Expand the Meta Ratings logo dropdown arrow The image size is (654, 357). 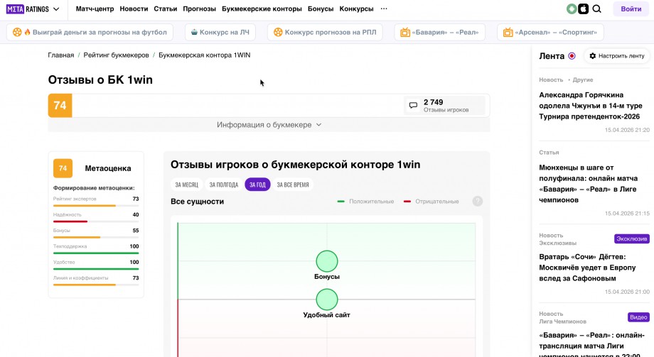tap(56, 9)
